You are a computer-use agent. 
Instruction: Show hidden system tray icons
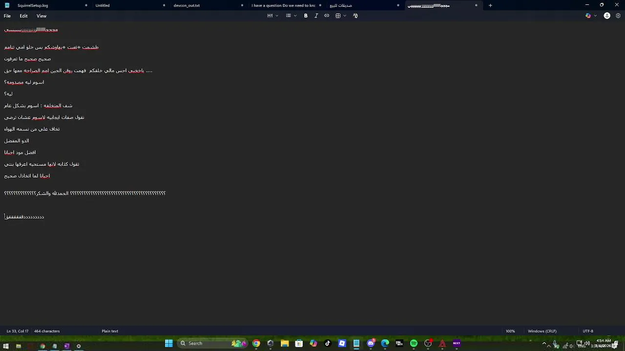(x=544, y=343)
